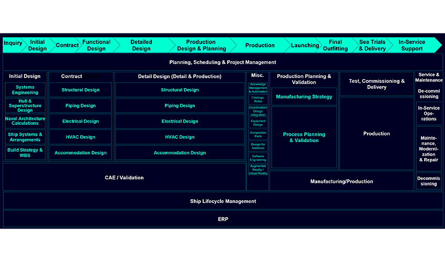Select the Systems Engineering box
The image size is (445, 262).
[x=25, y=90]
